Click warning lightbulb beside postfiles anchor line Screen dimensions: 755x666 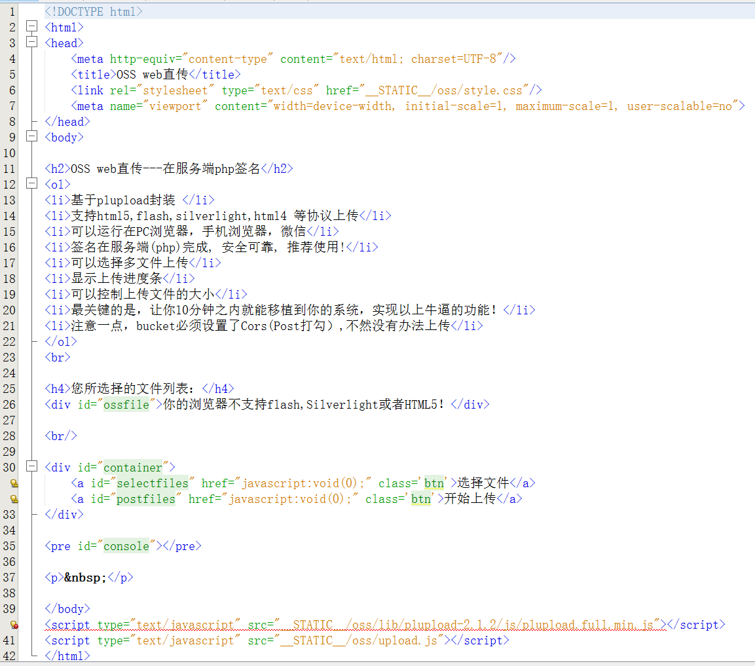[x=14, y=500]
